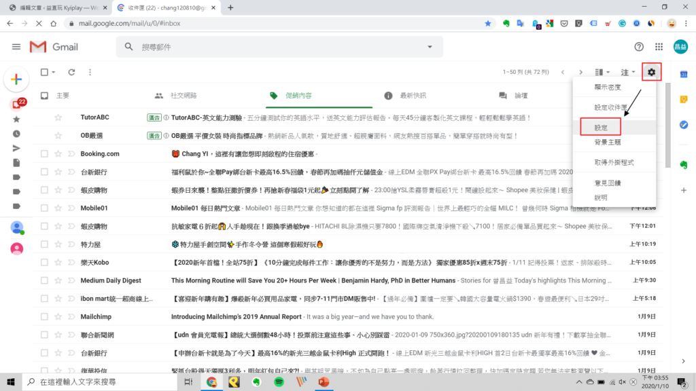Tick the checkbox for Mailchimp email
The width and height of the screenshot is (696, 391).
point(44,316)
